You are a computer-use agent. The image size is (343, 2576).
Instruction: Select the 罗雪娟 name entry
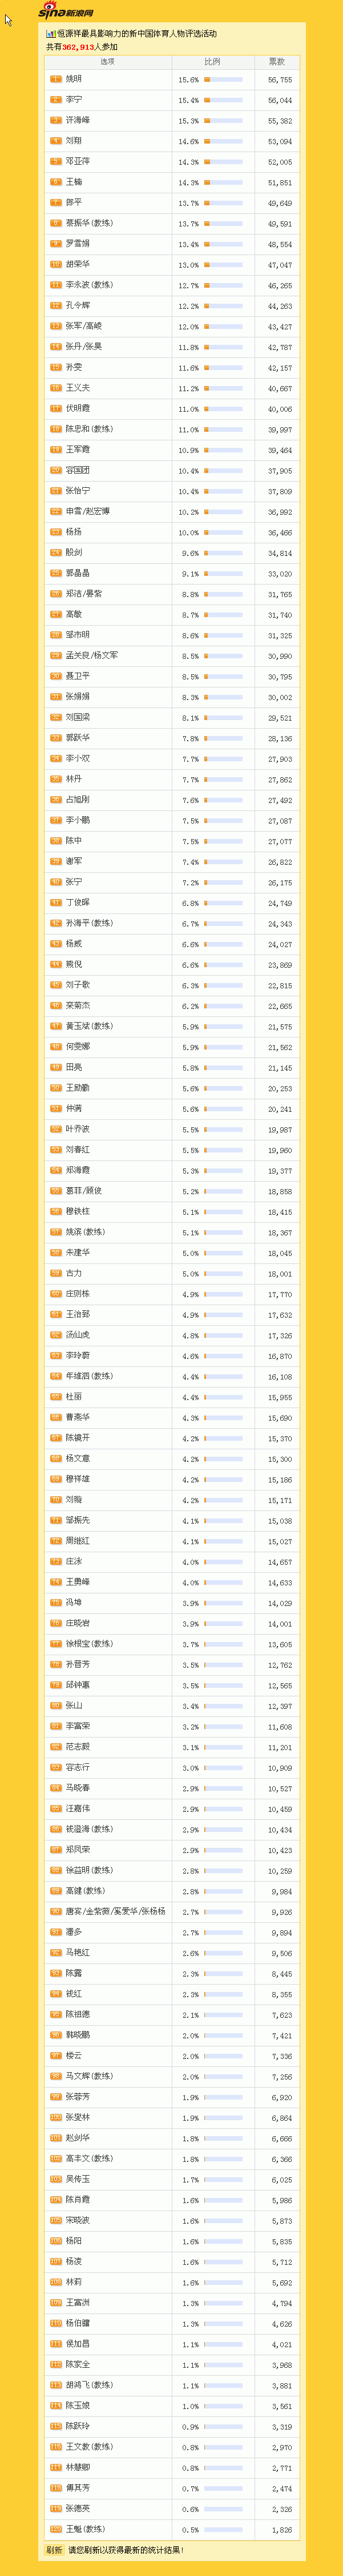pos(78,244)
